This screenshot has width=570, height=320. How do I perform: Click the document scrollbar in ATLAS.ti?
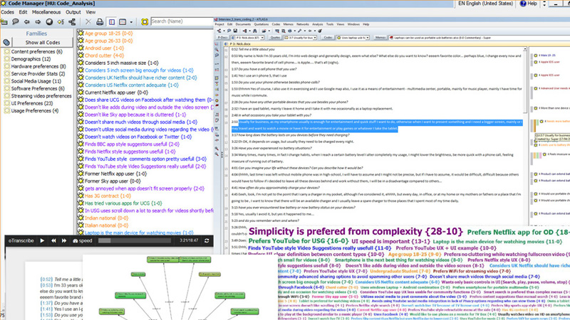tap(524, 80)
